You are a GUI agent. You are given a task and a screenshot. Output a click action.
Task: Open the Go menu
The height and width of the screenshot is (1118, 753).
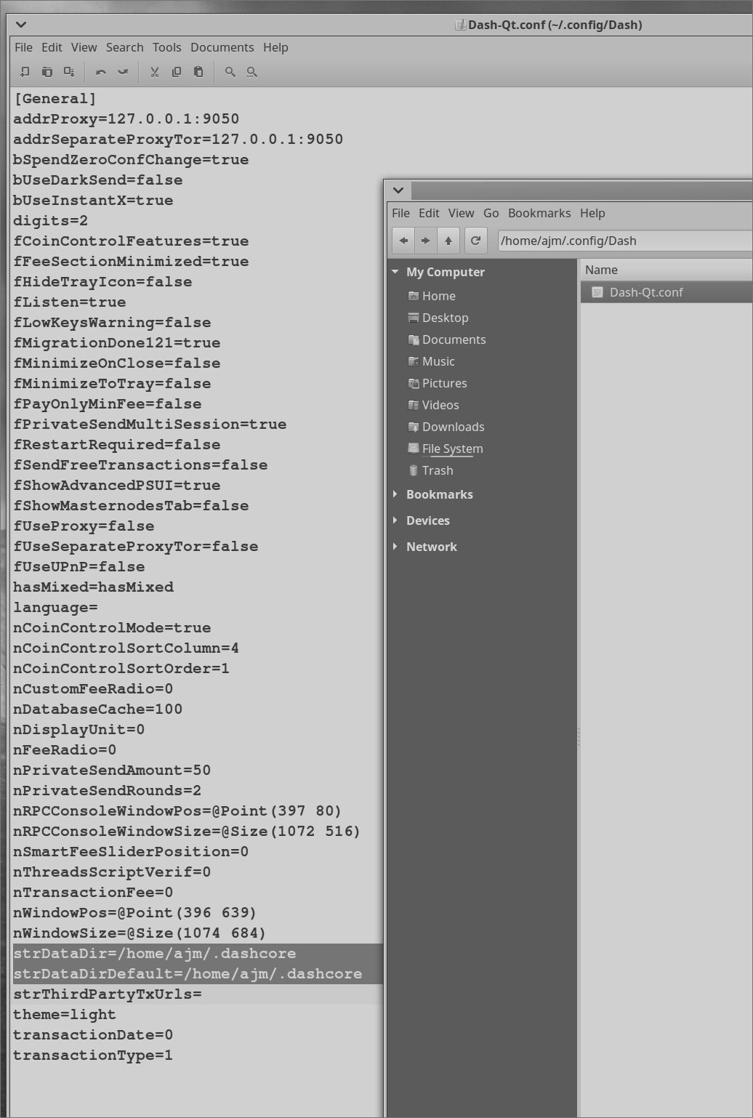(491, 213)
